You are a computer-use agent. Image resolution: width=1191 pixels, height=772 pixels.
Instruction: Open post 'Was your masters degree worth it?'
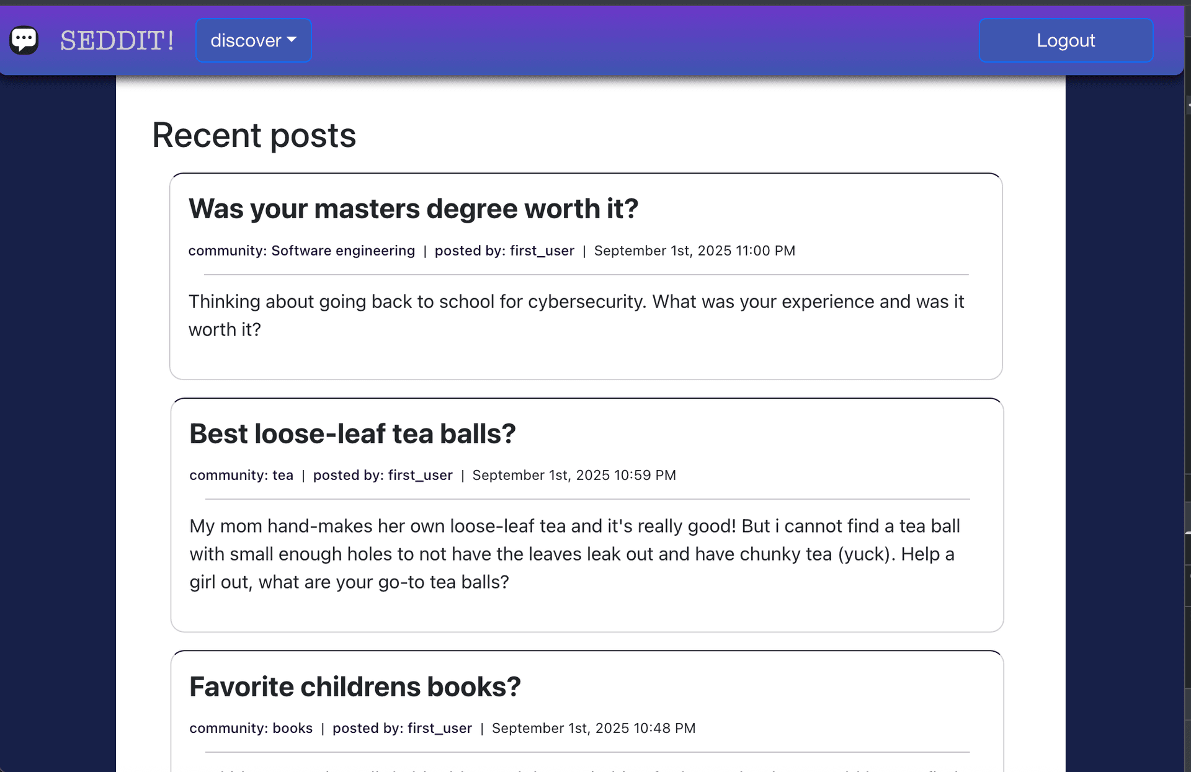point(413,209)
